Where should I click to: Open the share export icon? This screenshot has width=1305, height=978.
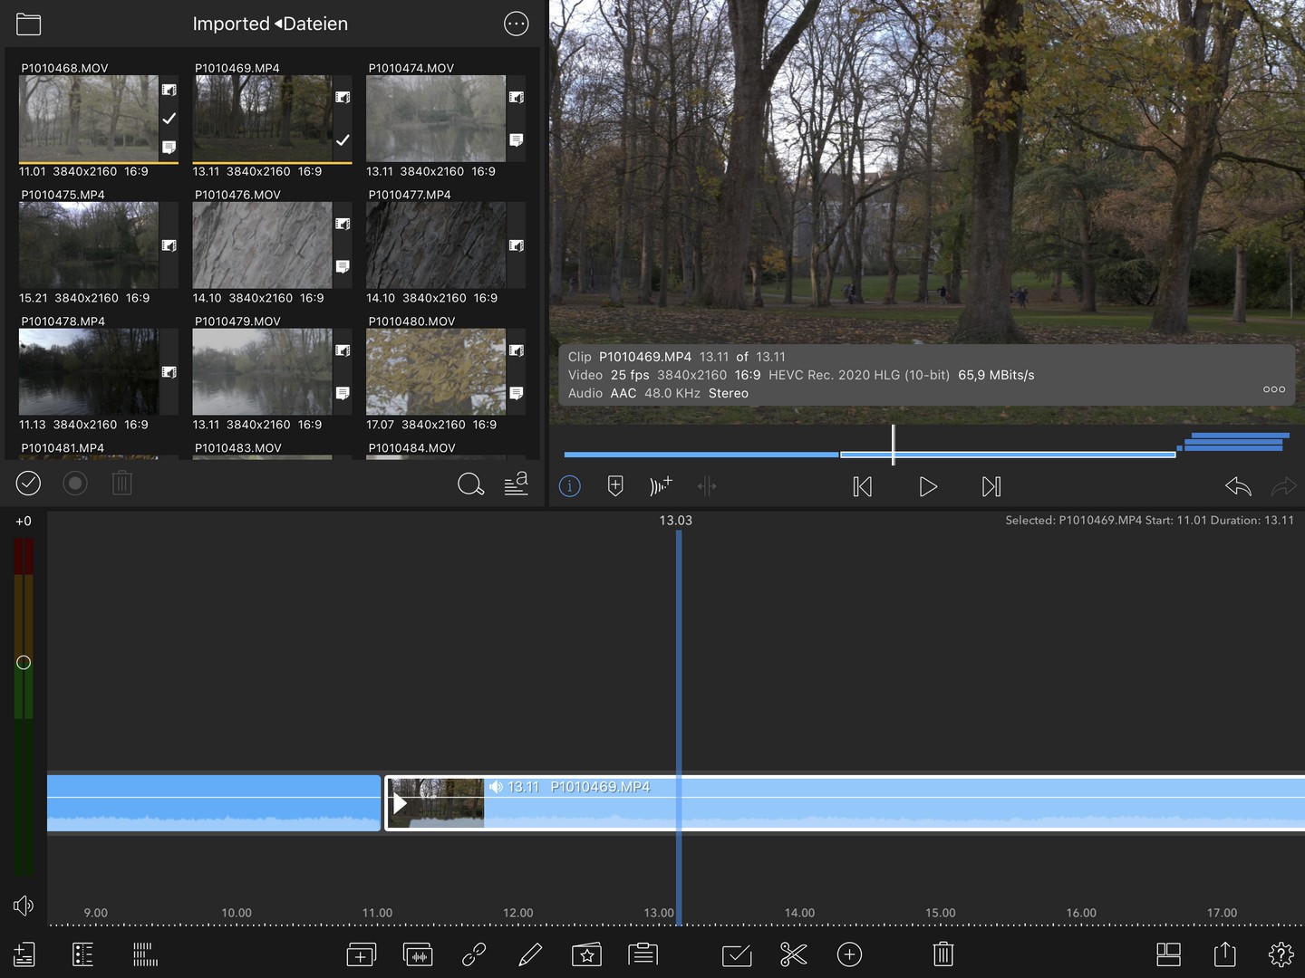point(1224,954)
